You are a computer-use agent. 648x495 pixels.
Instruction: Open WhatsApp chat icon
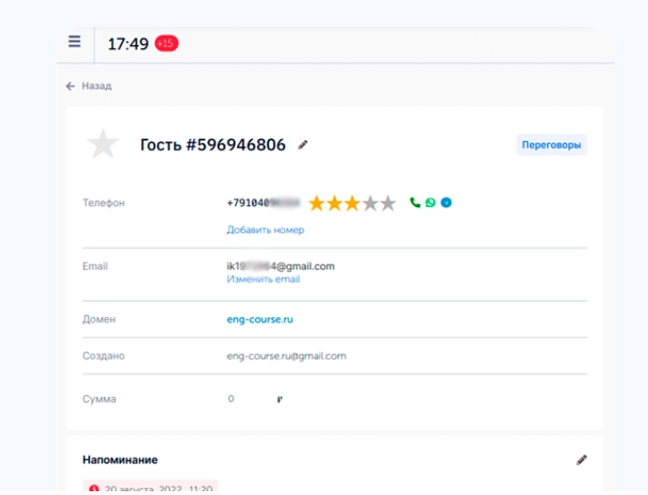point(430,202)
